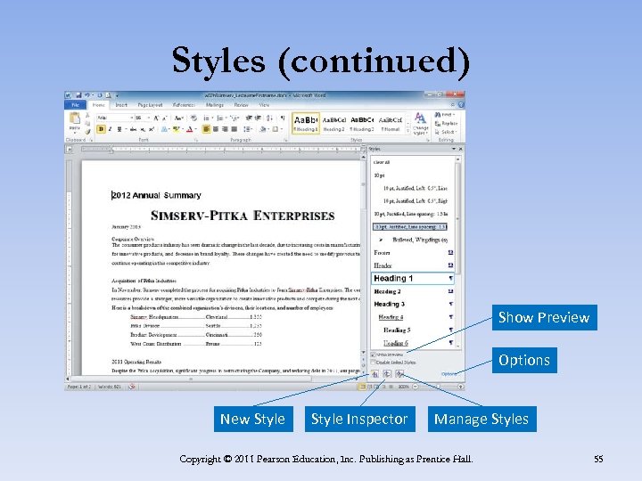The height and width of the screenshot is (481, 642).
Task: Open the Manage Styles icon
Action: [399, 374]
